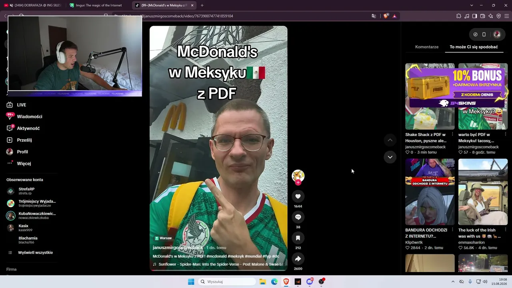Image resolution: width=512 pixels, height=288 pixels.
Task: Share the video with the arrow icon
Action: pyautogui.click(x=298, y=259)
